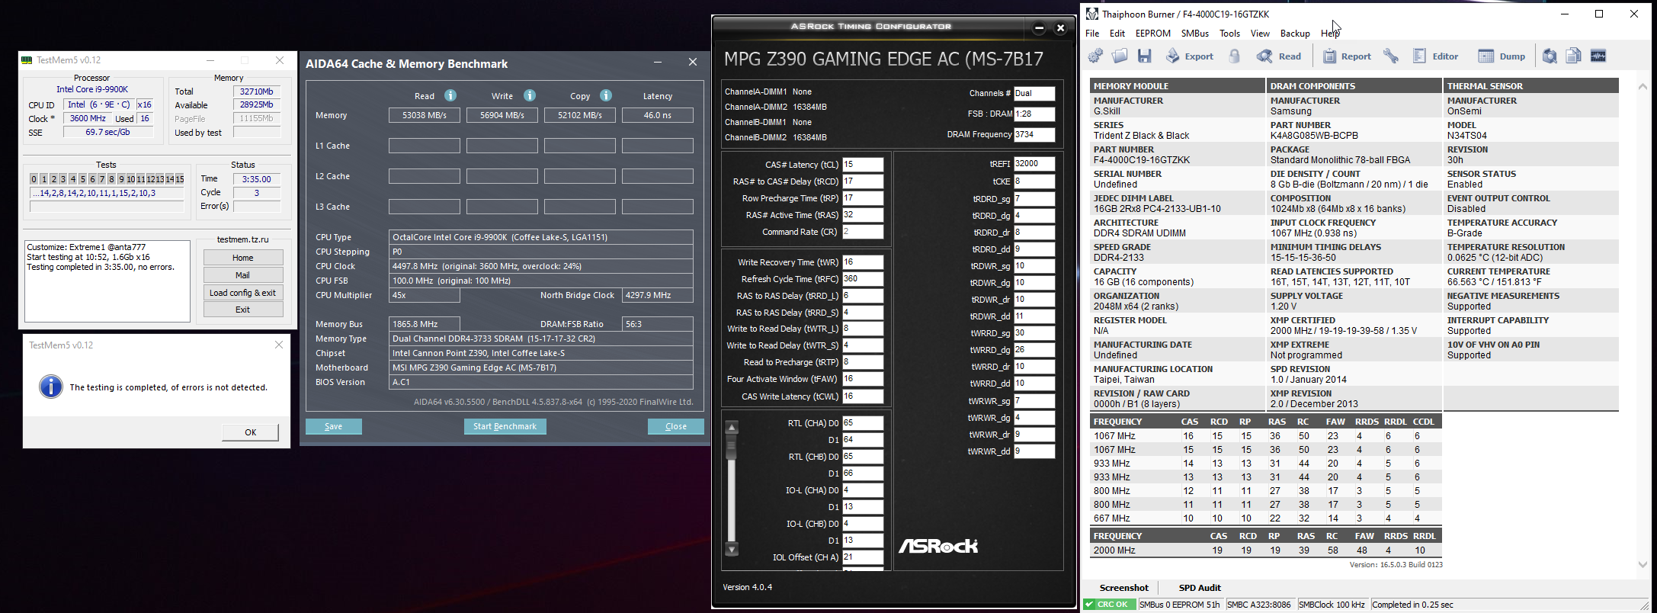Screen dimensions: 1657x613
Task: Open the SMBus menu
Action: pos(1195,34)
